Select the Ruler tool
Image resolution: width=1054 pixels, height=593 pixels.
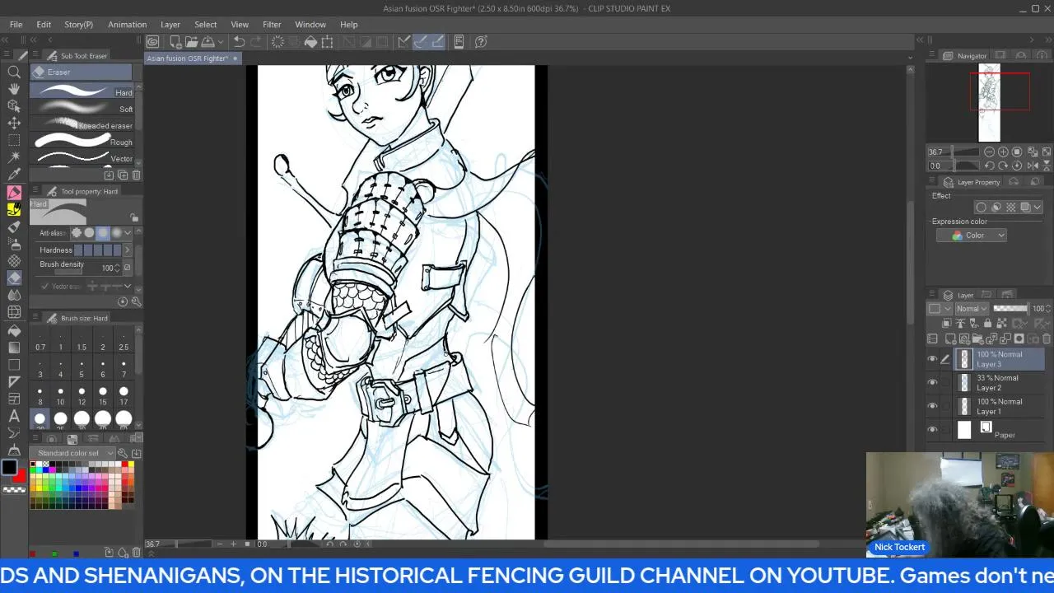coord(14,381)
